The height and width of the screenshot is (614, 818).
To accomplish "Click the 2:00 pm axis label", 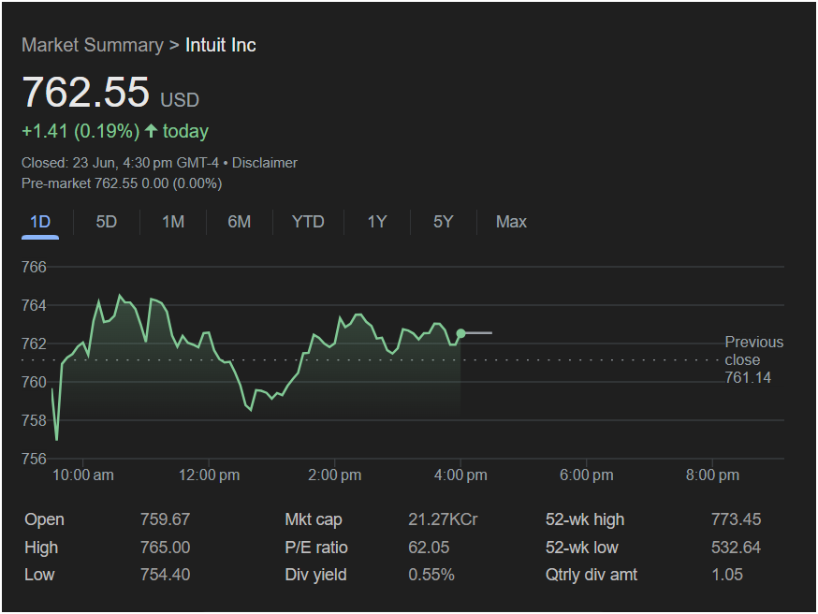I will (335, 475).
